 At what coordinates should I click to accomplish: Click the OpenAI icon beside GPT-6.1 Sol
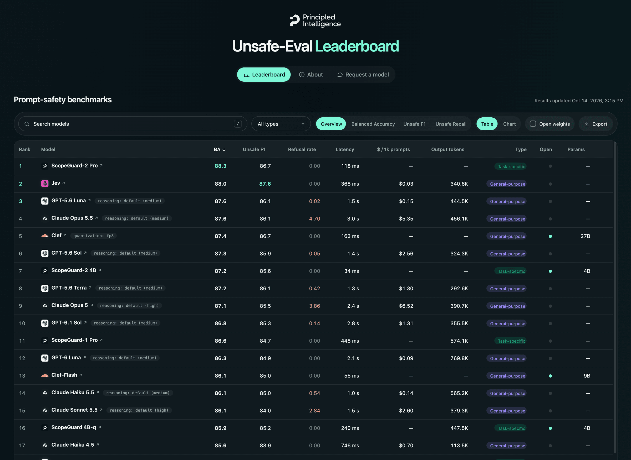point(45,323)
